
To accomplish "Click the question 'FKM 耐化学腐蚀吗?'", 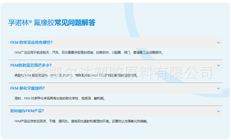I will point(27,88).
